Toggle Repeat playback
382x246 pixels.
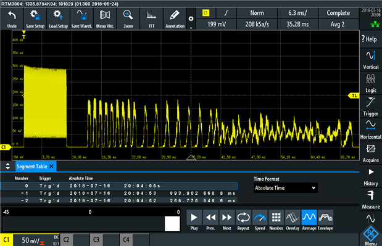point(243,220)
